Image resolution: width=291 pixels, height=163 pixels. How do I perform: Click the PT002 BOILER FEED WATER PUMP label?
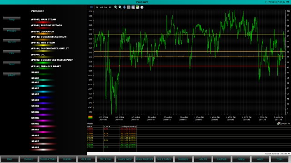(x=52, y=60)
